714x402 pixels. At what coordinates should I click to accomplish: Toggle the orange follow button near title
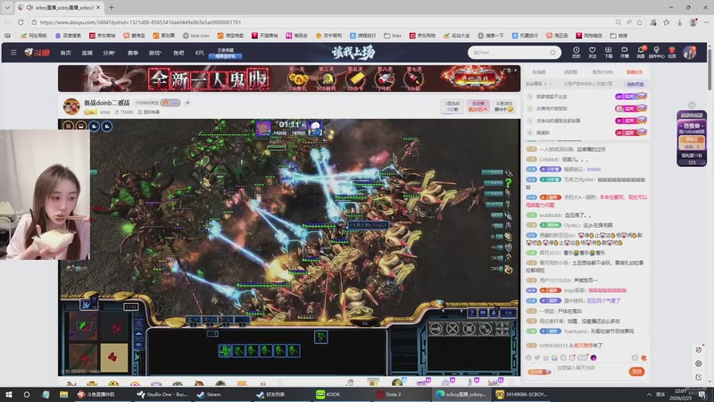165,103
